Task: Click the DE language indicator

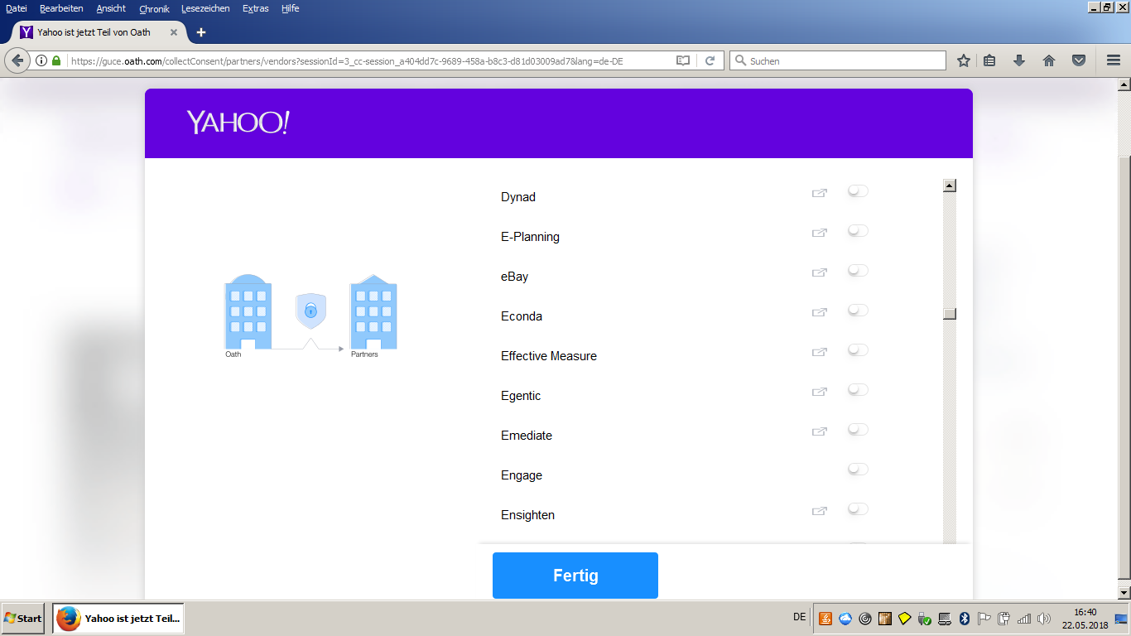Action: (x=799, y=617)
